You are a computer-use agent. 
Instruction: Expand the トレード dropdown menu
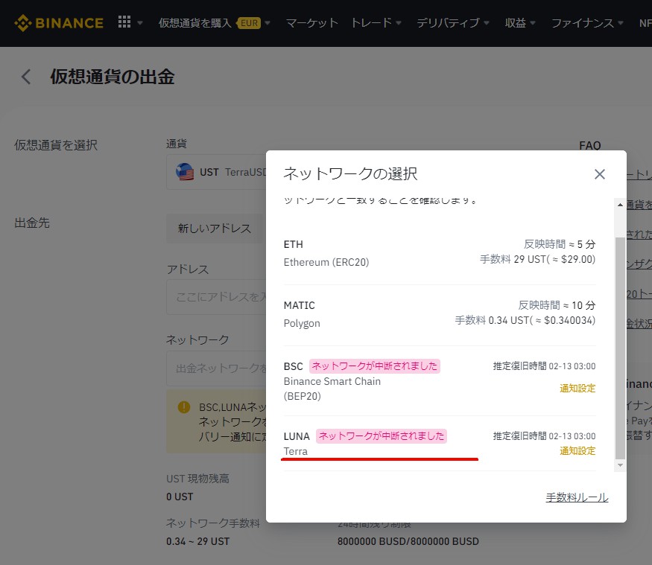[376, 23]
